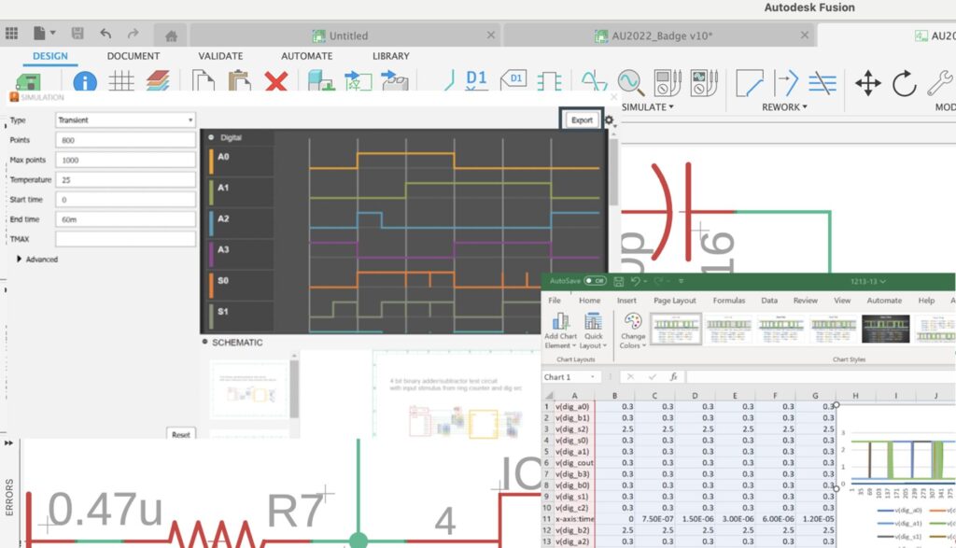
Task: Open the AU2022_Badge v10 document tab
Action: [x=660, y=35]
